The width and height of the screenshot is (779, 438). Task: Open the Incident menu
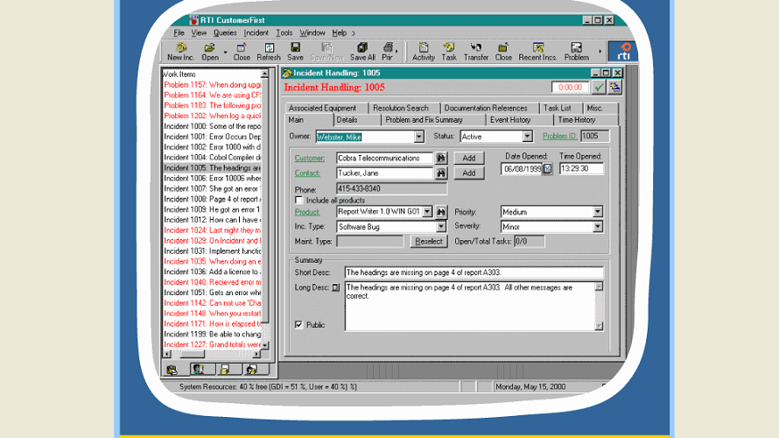[x=256, y=32]
